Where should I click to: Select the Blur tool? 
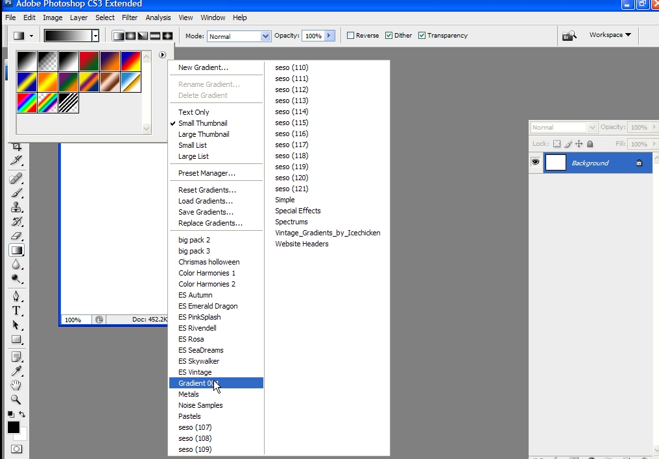[16, 265]
